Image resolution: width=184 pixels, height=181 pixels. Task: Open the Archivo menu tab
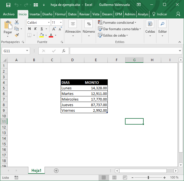click(9, 14)
